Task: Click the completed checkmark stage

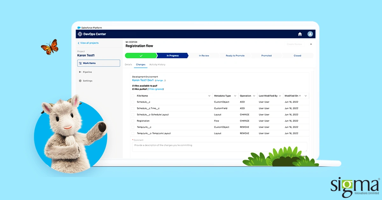Action: [x=141, y=56]
